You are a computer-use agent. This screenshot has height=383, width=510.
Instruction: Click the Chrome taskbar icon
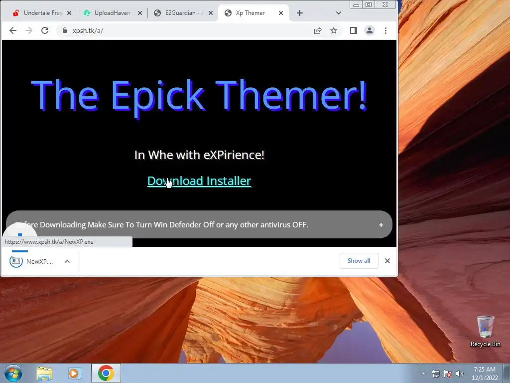coord(106,373)
